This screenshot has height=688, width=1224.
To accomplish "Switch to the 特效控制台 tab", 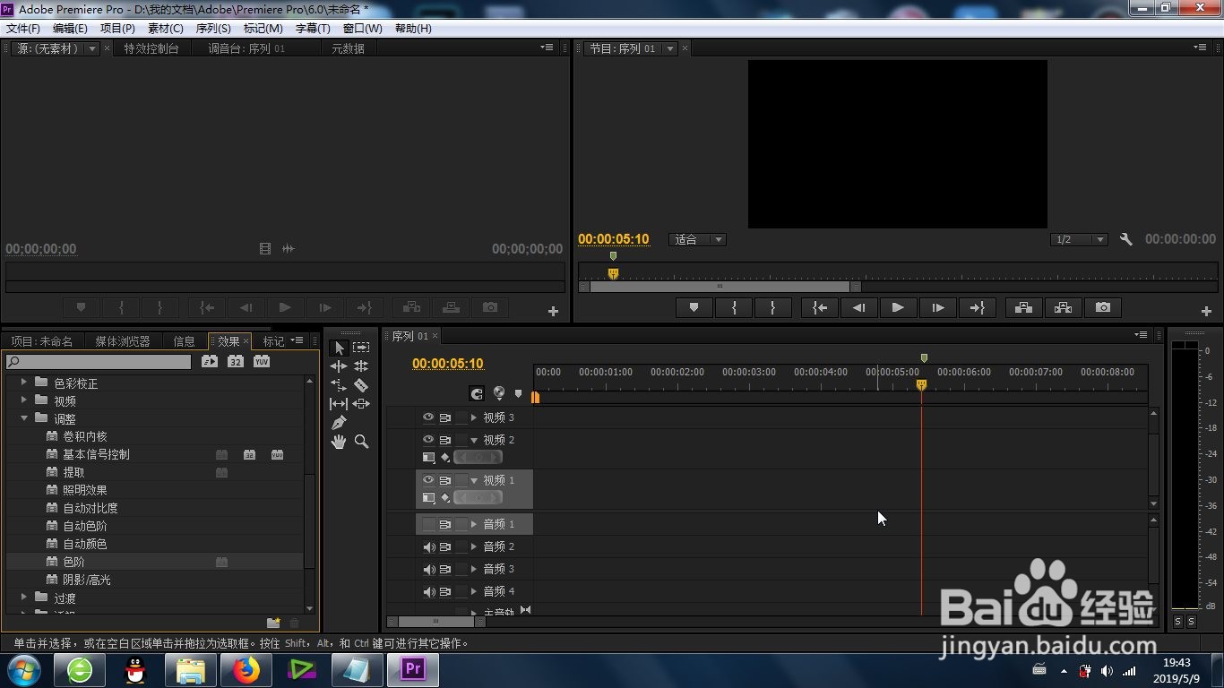I will [151, 48].
